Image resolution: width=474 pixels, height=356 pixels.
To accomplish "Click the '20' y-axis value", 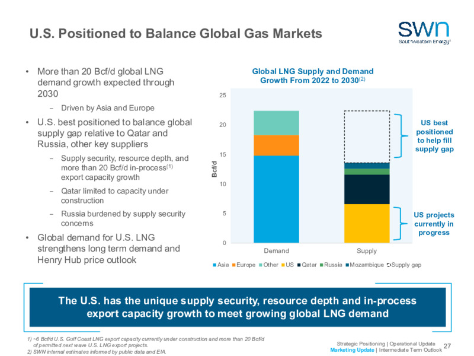I will [223, 125].
